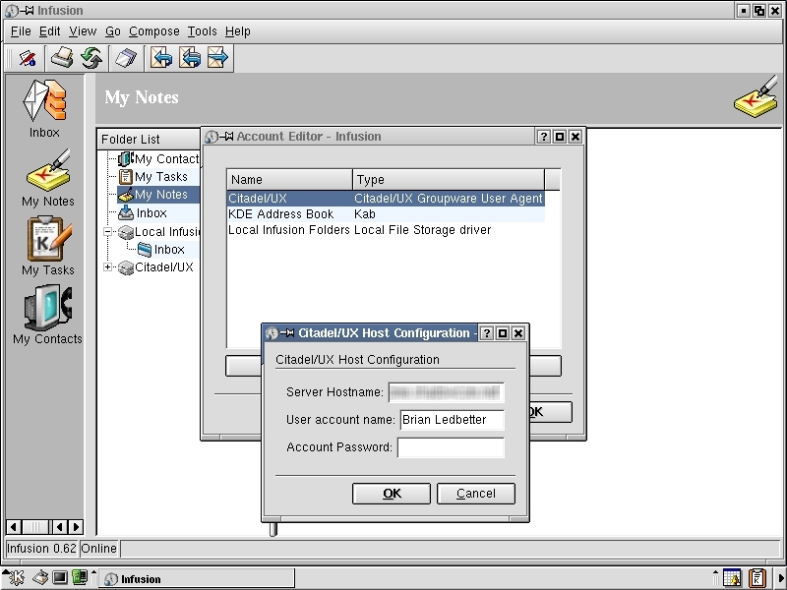Collapse the Local Infusion folder tree node
787x590 pixels.
click(107, 232)
